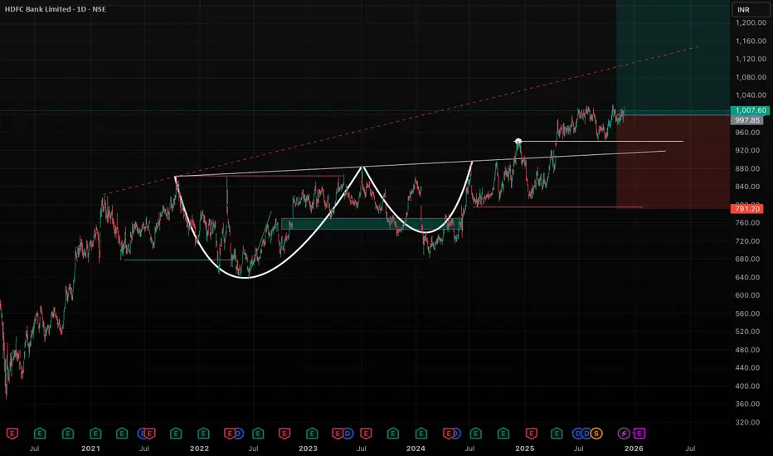773x456 pixels.
Task: Open the red earnings marker for April 2022
Action: 230,434
